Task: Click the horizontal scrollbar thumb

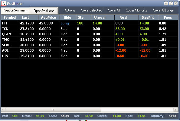Action: coord(53,110)
